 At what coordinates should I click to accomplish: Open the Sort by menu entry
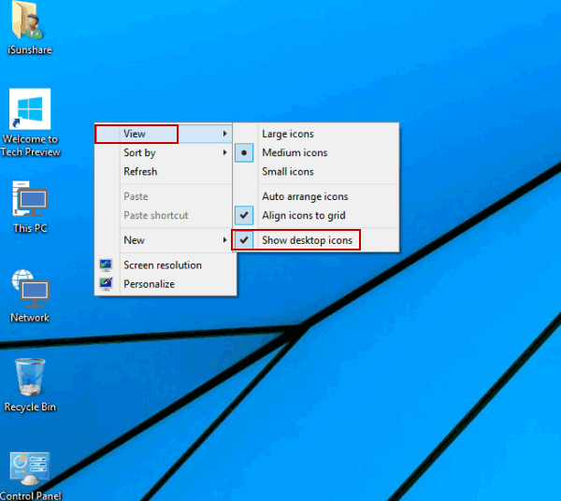click(164, 152)
